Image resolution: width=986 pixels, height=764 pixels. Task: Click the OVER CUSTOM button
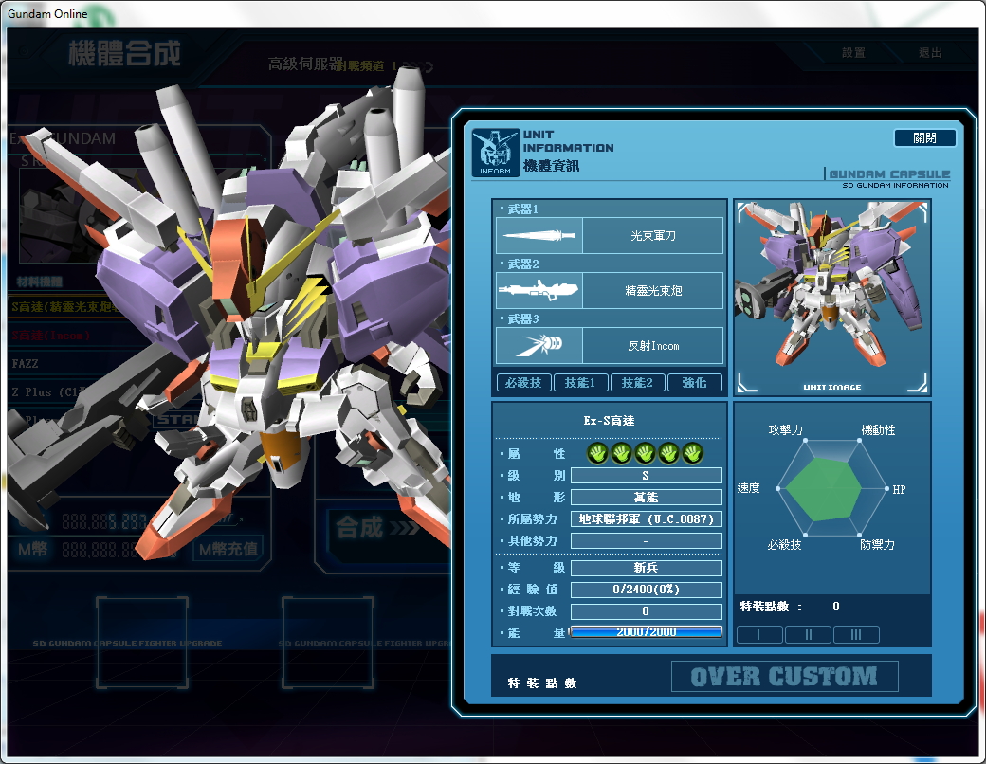[784, 677]
